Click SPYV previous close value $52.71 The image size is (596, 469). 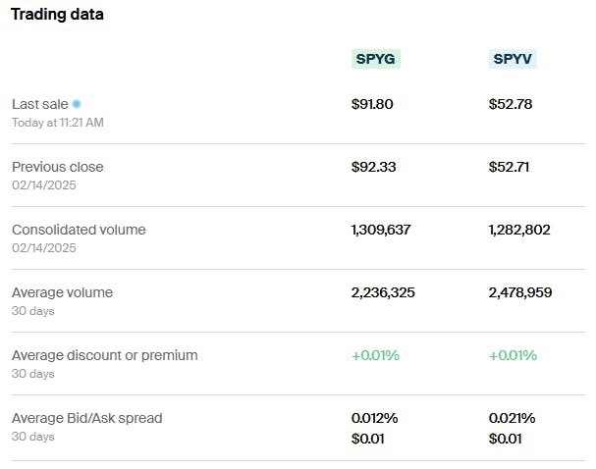pyautogui.click(x=510, y=167)
